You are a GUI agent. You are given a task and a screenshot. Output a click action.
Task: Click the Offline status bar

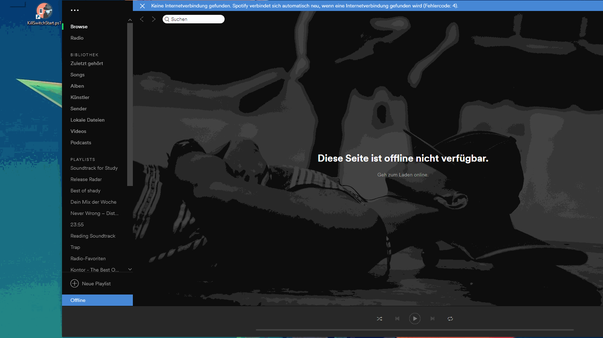(x=97, y=300)
